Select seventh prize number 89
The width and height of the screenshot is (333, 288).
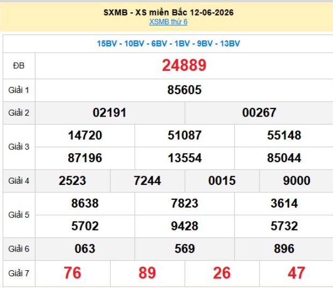point(147,273)
